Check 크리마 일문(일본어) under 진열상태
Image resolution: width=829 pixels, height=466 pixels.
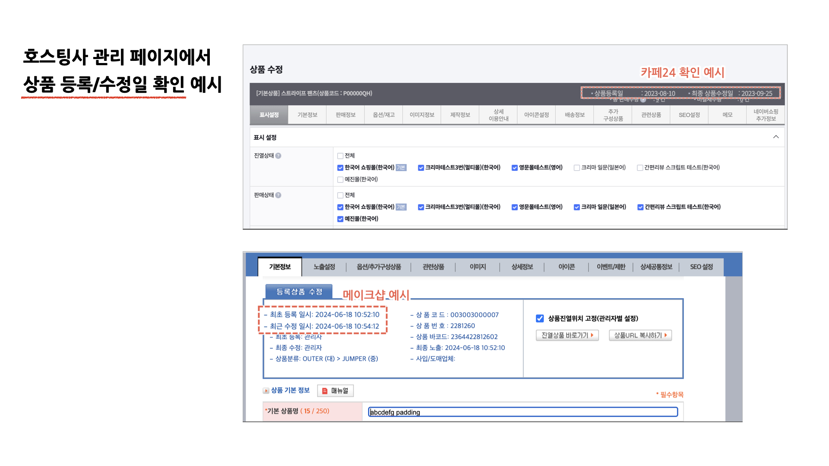(x=577, y=167)
